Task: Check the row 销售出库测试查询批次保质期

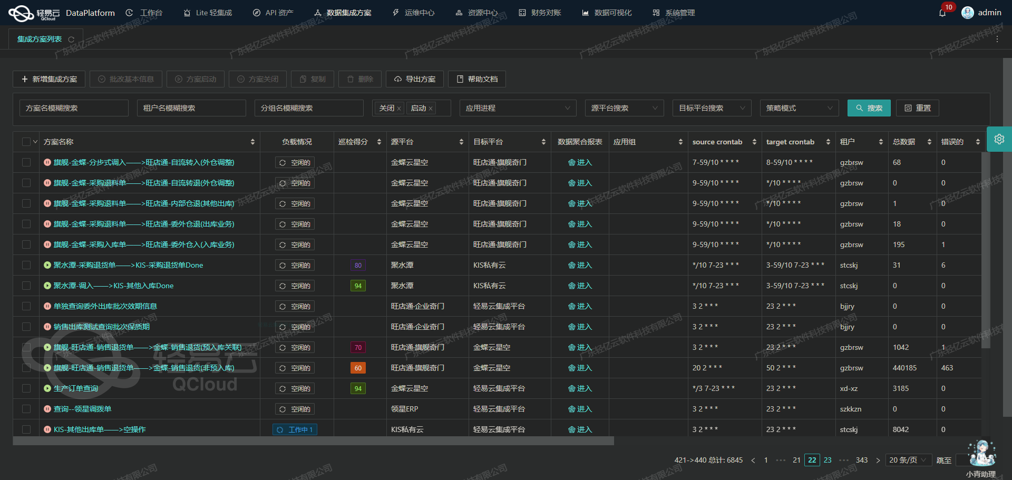Action: click(26, 327)
